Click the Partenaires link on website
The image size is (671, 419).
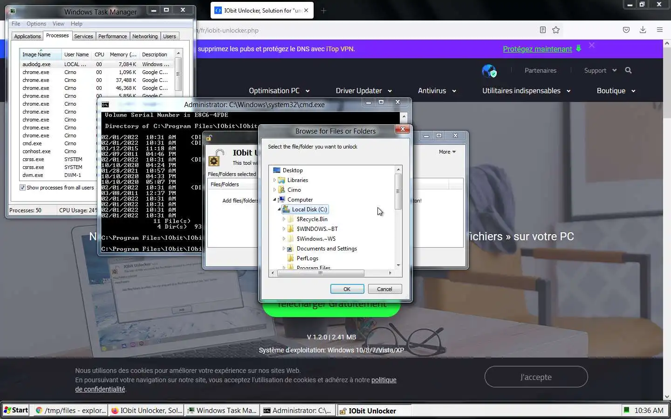tap(541, 70)
